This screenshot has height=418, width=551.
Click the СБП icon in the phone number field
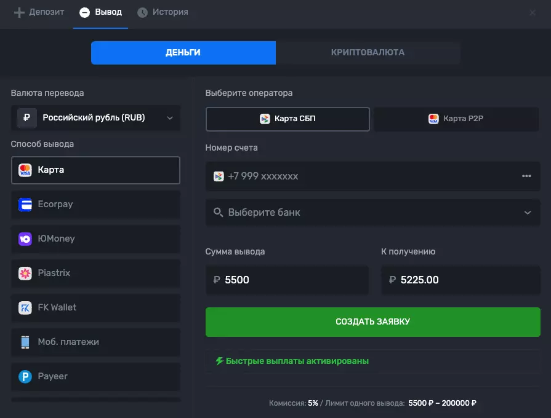pyautogui.click(x=219, y=176)
